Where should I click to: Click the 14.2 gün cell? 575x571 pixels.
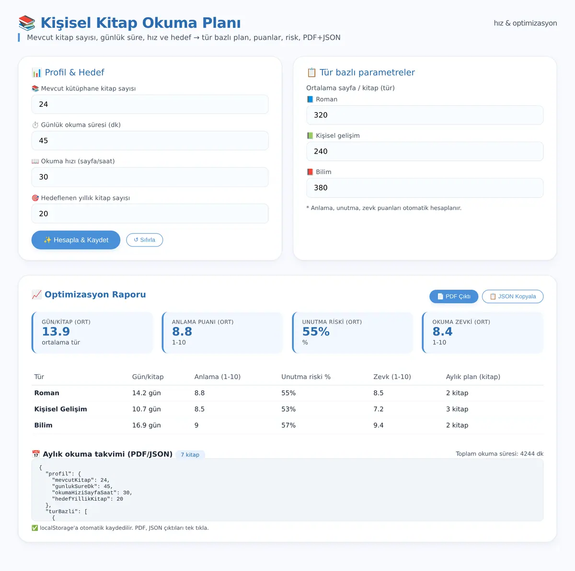(x=147, y=393)
